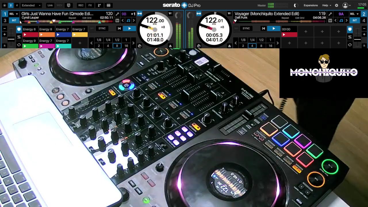This screenshot has height=207, width=368.
Task: Click deck 1 slip/censor mode icon
Action: (x=140, y=46)
